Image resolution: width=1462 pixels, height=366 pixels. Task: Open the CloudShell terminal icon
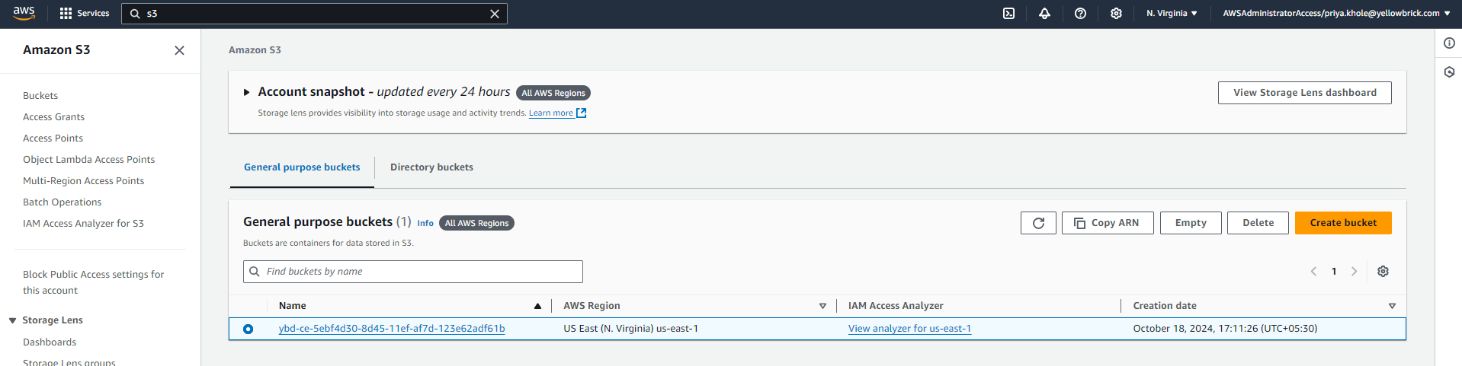click(x=1008, y=14)
